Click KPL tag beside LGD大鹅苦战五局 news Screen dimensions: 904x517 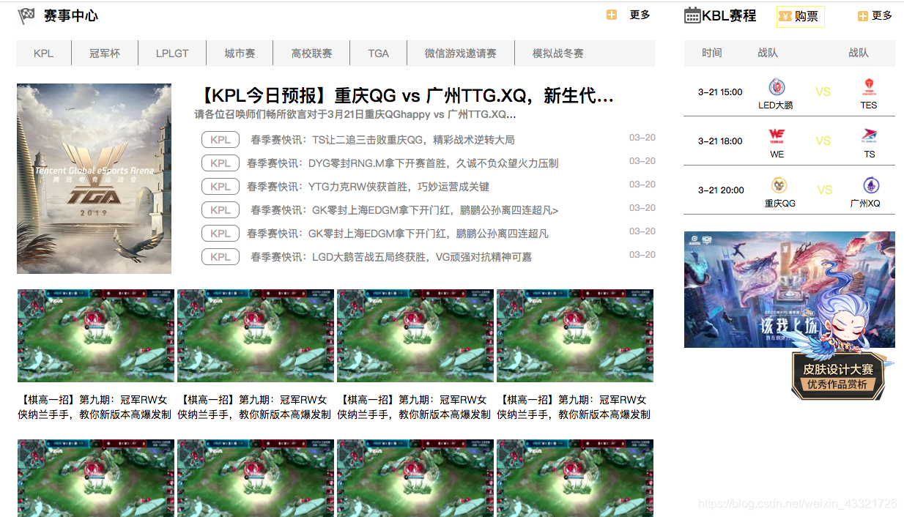coord(221,256)
